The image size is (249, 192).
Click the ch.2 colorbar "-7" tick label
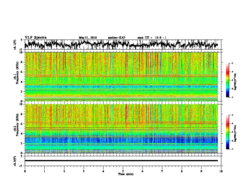(x=232, y=149)
